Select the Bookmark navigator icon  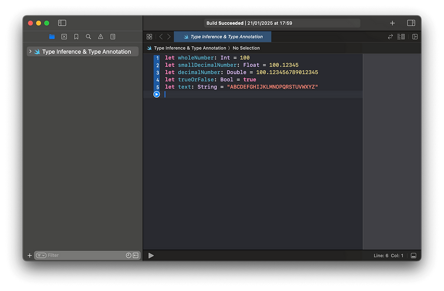tap(76, 37)
